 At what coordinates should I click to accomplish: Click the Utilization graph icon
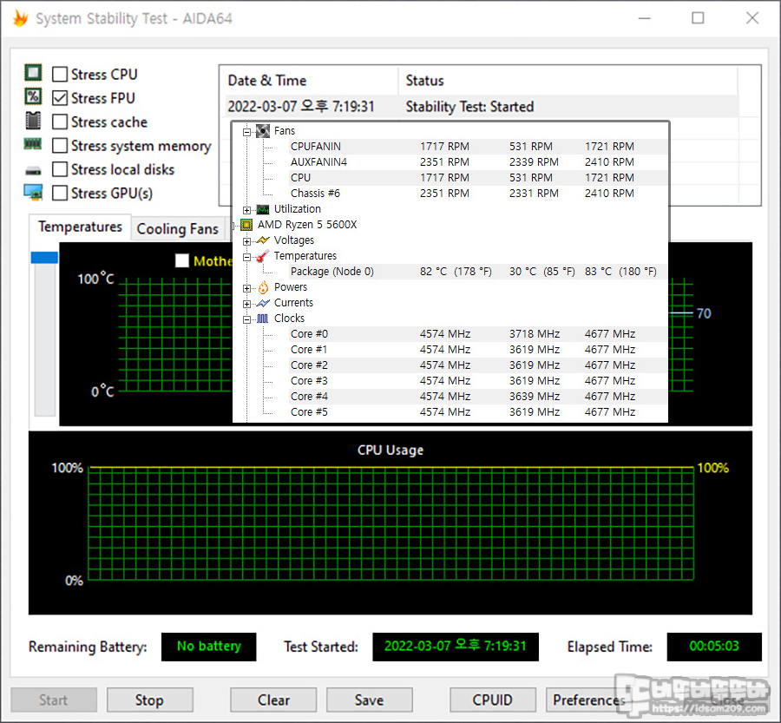(x=262, y=209)
